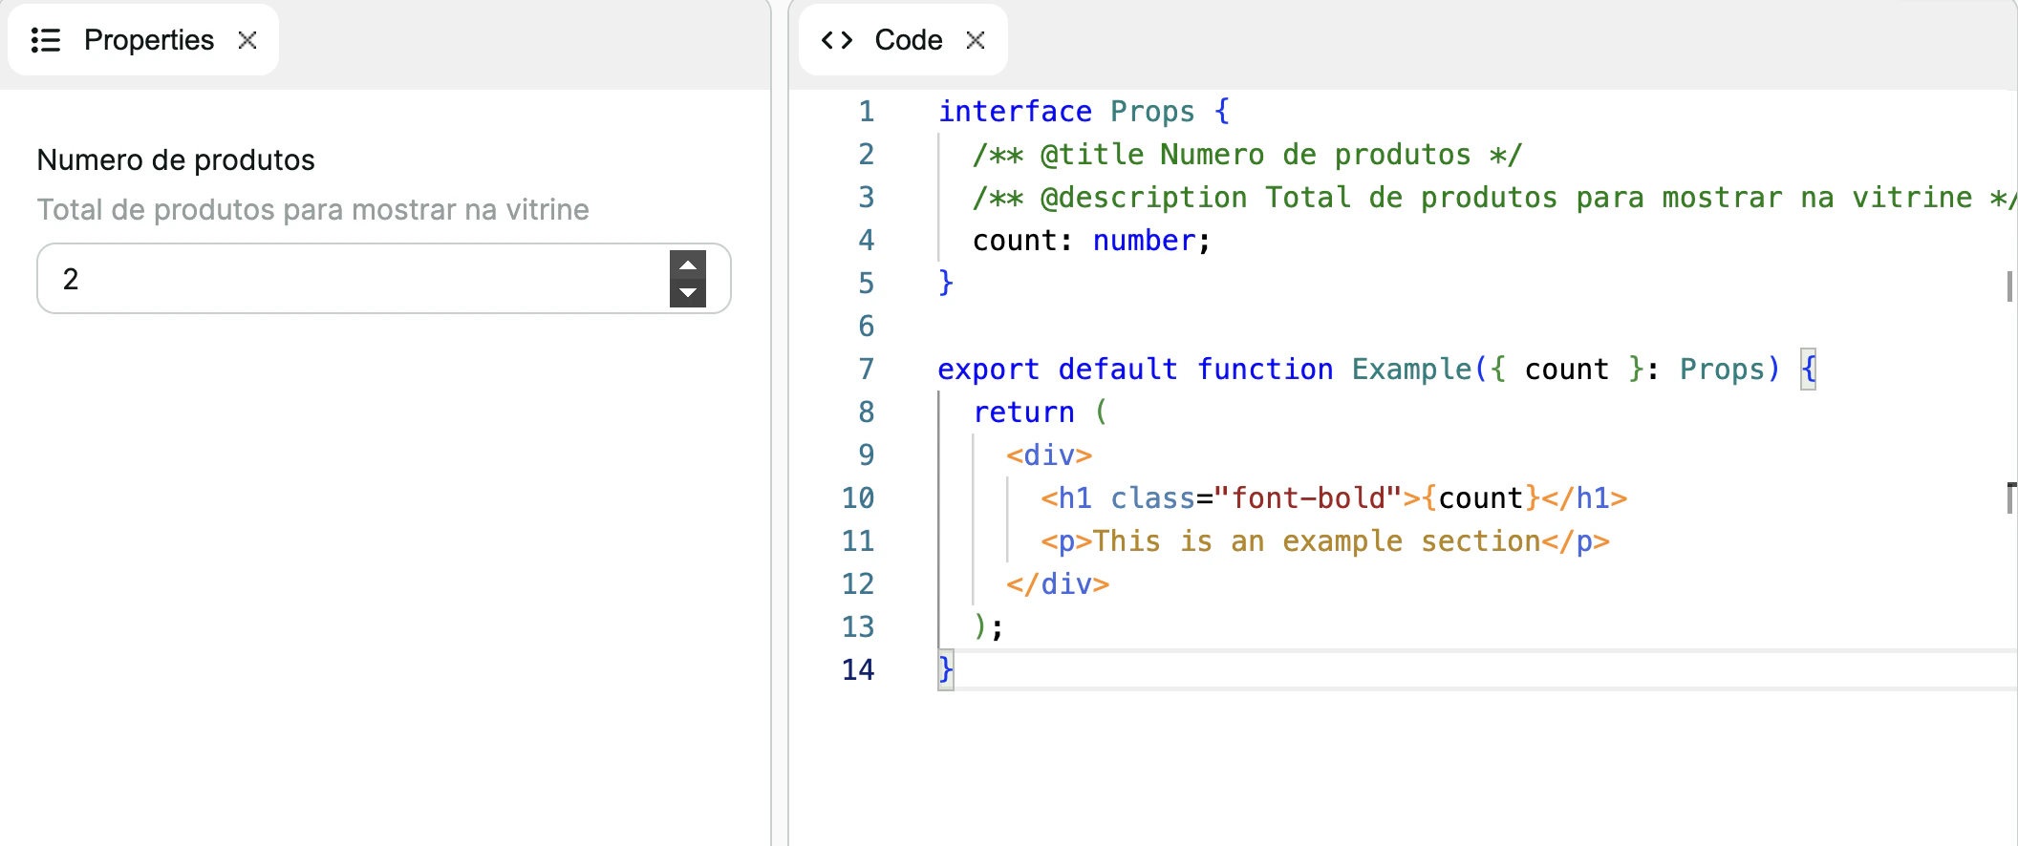The width and height of the screenshot is (2018, 846).
Task: Focus the Numero de produtos number field
Action: (384, 278)
